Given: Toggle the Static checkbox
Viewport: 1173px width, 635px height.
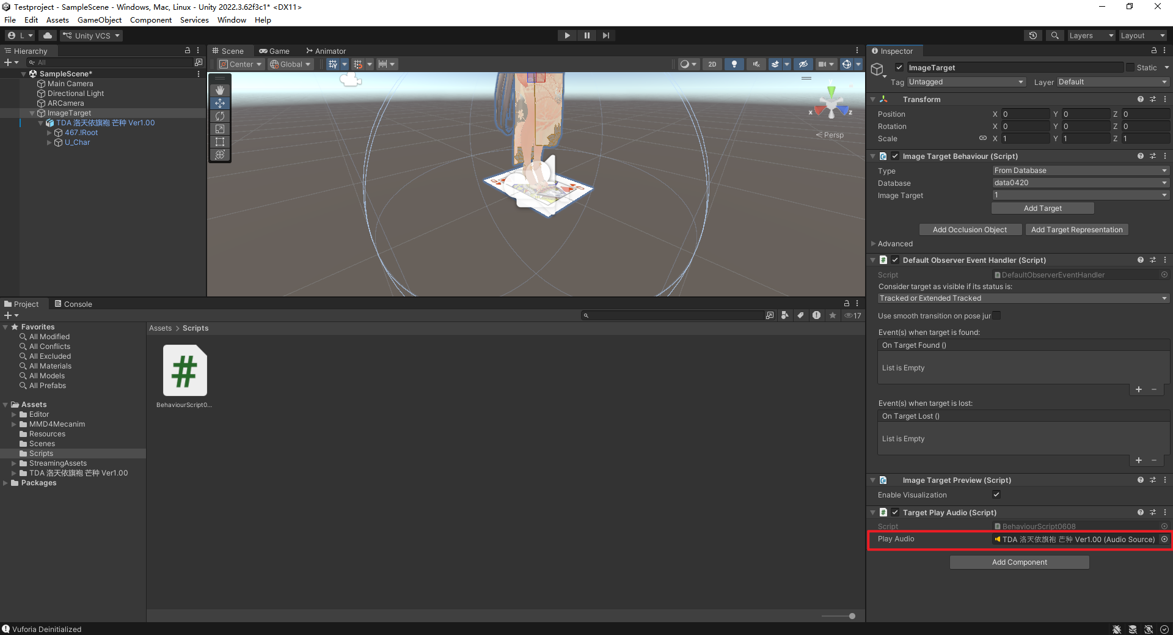Looking at the screenshot, I should click(1130, 67).
